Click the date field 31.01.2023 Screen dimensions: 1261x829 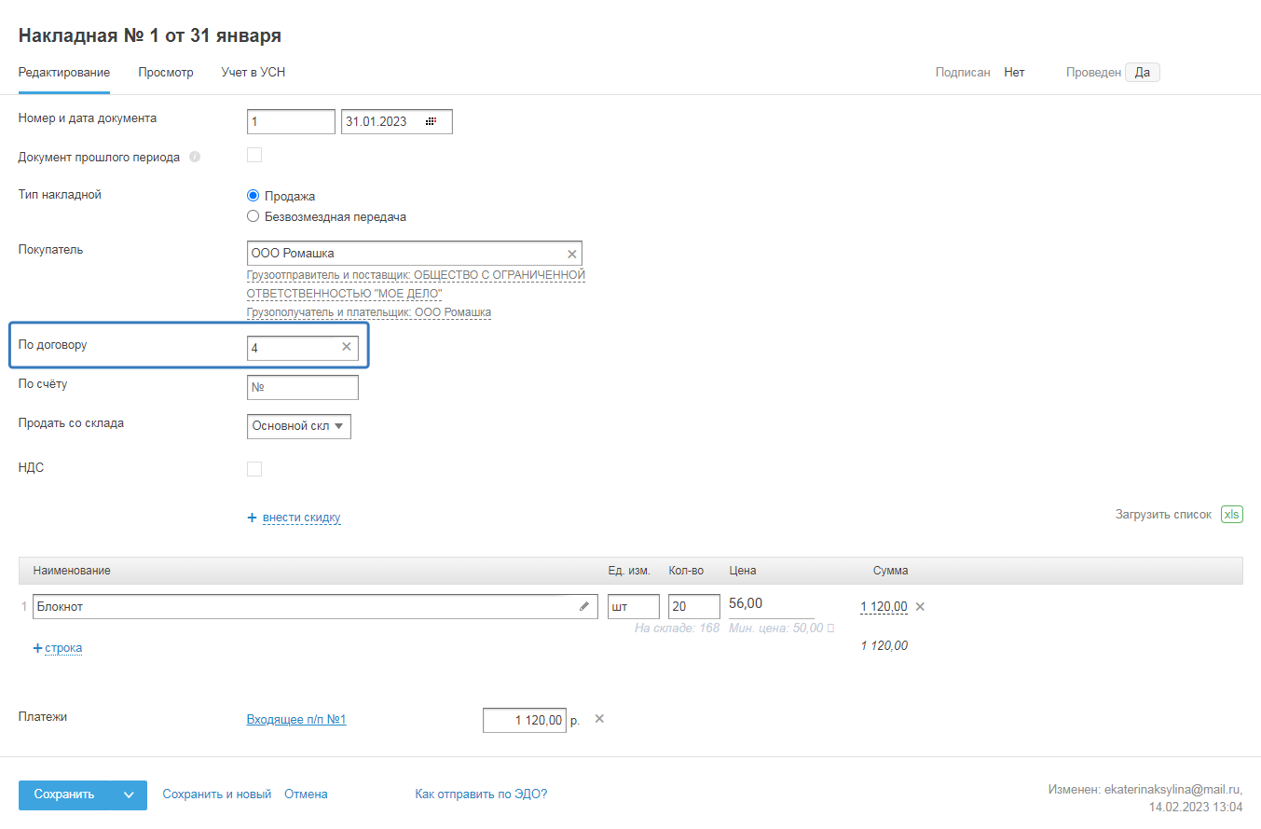pos(397,122)
